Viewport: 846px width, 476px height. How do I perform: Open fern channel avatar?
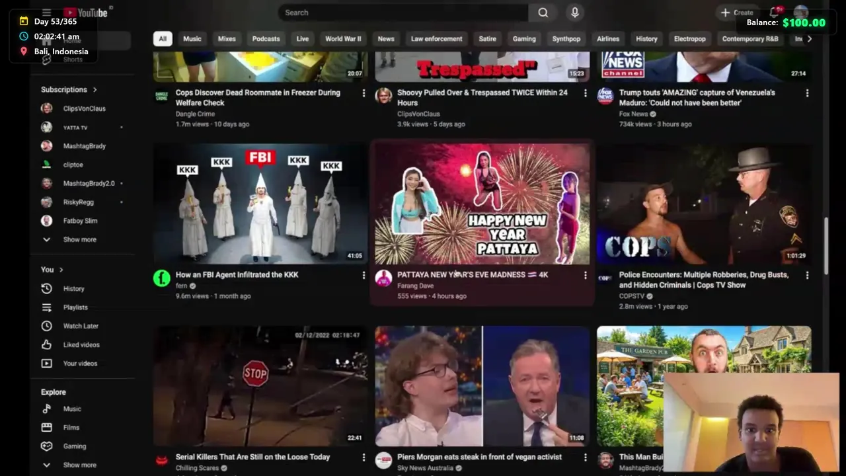coord(162,278)
